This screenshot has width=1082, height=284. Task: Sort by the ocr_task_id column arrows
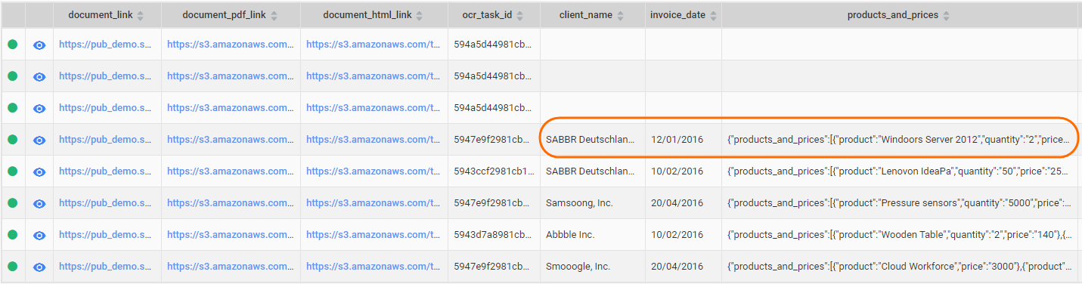tap(520, 16)
